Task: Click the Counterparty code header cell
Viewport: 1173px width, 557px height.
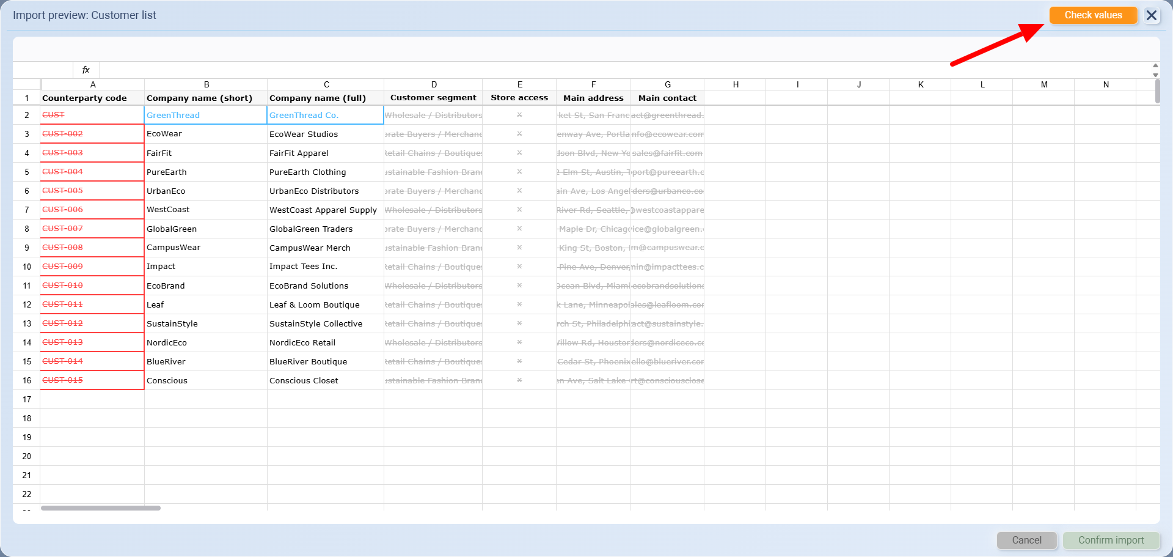Action: click(x=92, y=98)
